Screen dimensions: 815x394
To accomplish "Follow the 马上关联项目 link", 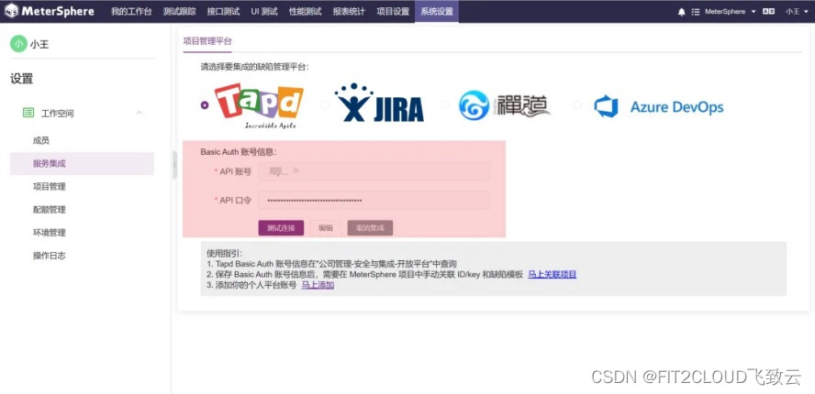I will [552, 274].
